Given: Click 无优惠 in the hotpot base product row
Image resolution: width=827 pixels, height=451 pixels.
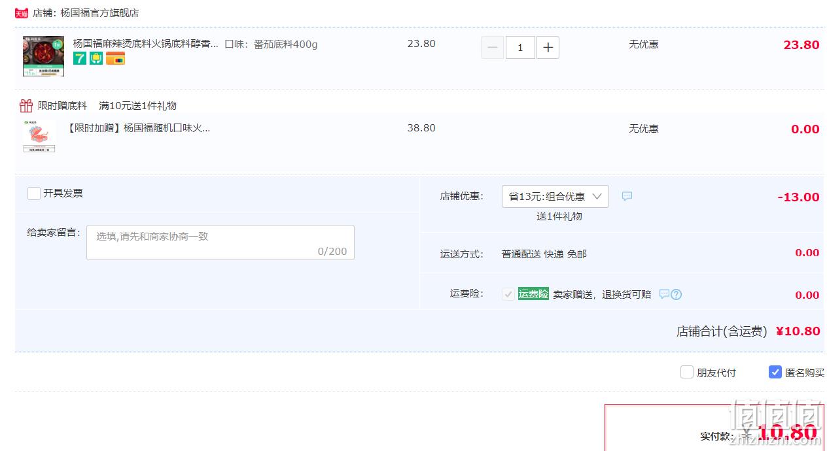Looking at the screenshot, I should tap(644, 44).
